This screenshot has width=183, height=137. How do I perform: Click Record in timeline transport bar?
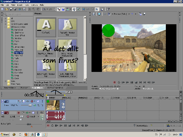coord(48,126)
